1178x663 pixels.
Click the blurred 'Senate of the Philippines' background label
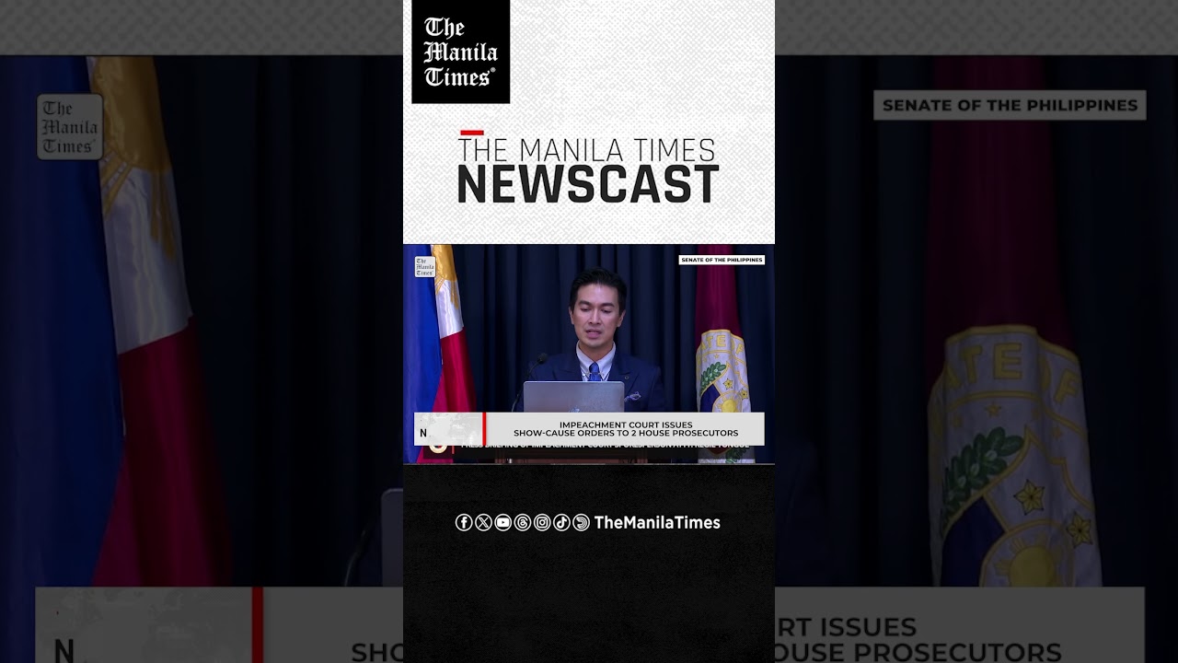click(x=1010, y=105)
